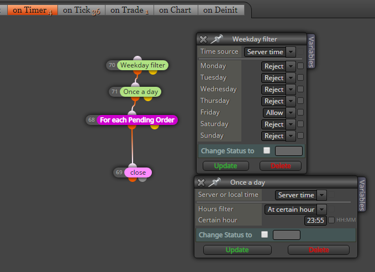The width and height of the screenshot is (375, 272).
Task: Open Tuesday Reject dropdown
Action: point(278,78)
